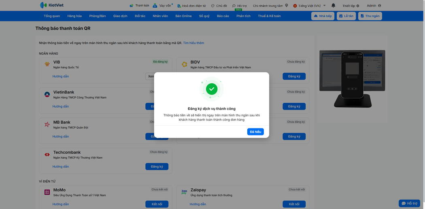Open the Bán Online menu
Viewport: 425px width, 209px height.
pos(183,16)
